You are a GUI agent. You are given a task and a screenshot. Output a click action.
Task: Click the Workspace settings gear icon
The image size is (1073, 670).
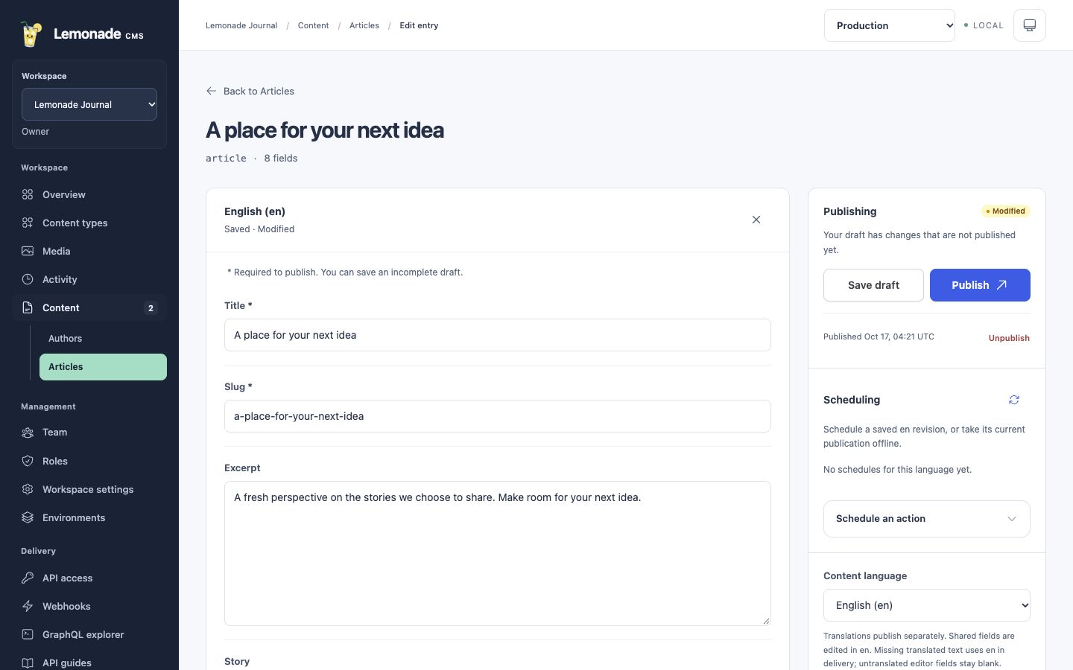pyautogui.click(x=28, y=489)
